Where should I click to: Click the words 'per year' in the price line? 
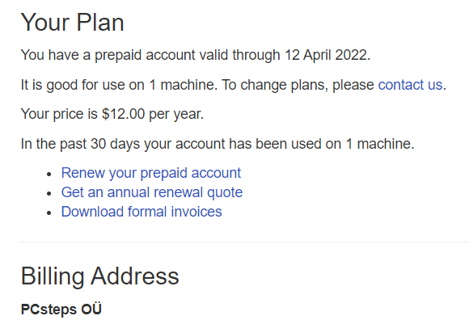coord(175,115)
